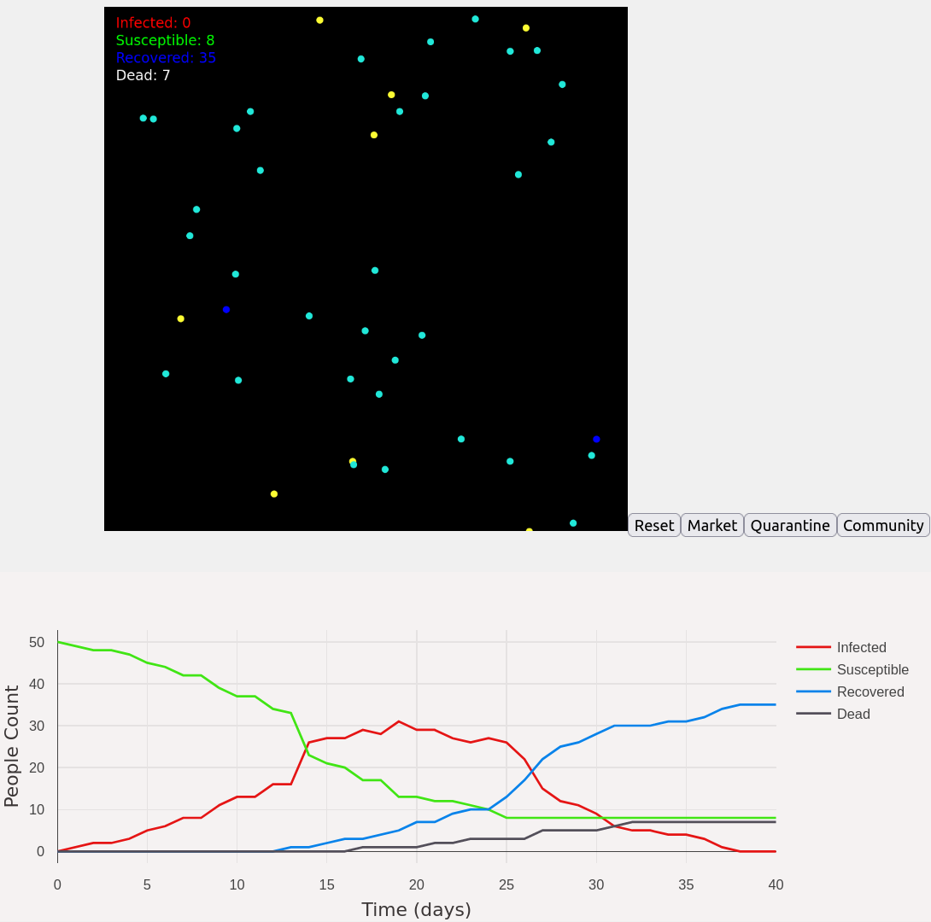Click the gray line swatch in legend

click(813, 714)
